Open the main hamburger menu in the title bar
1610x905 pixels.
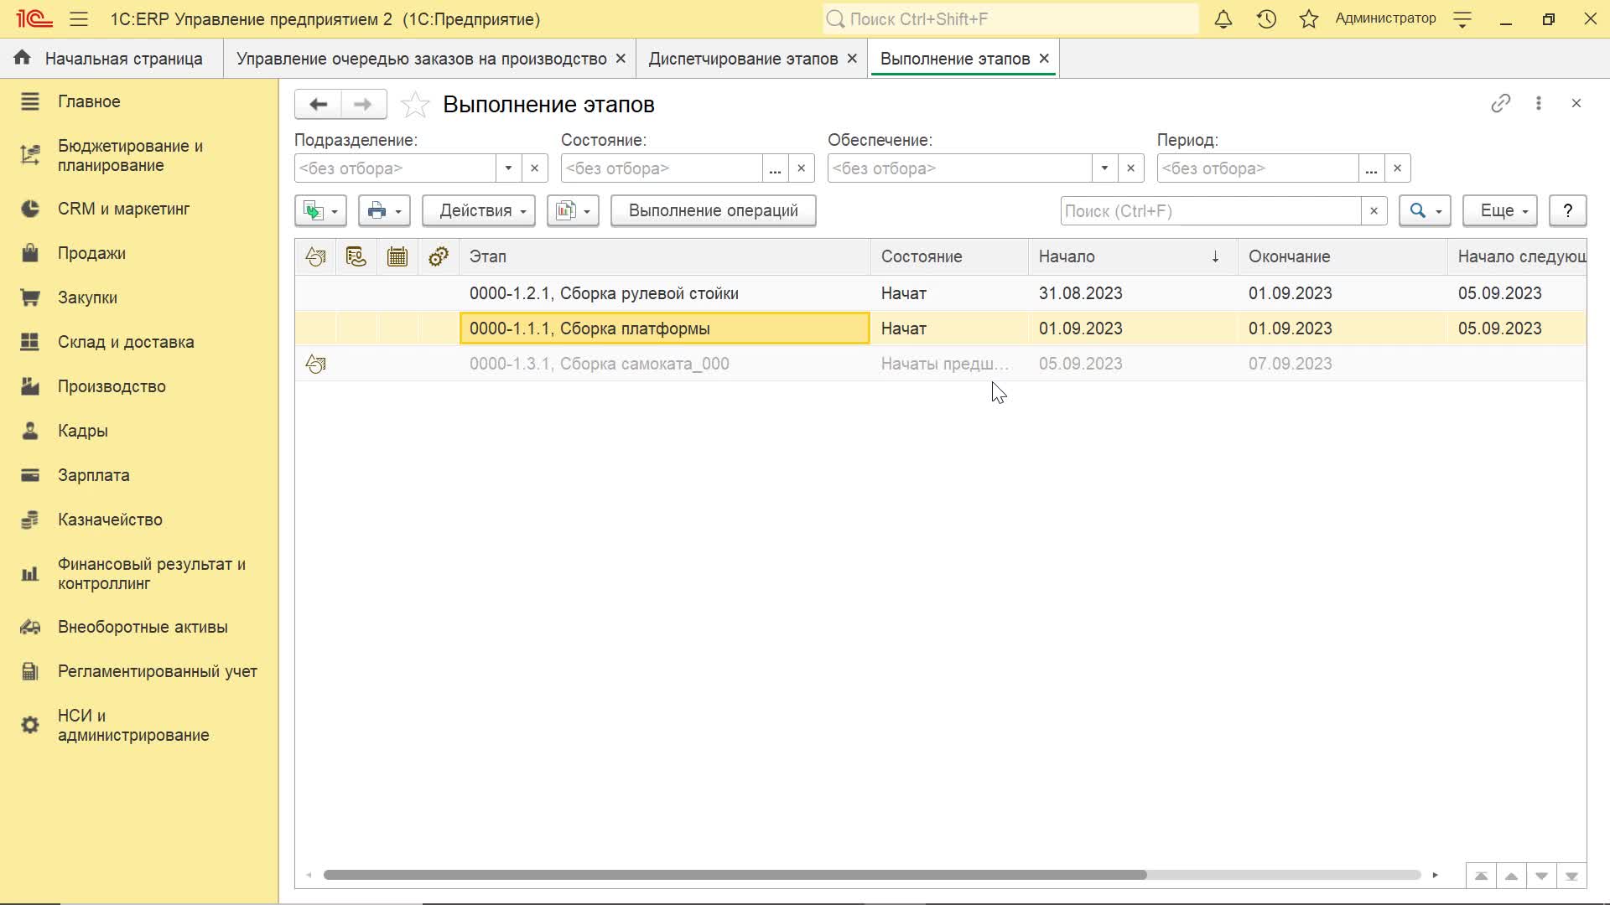(79, 18)
